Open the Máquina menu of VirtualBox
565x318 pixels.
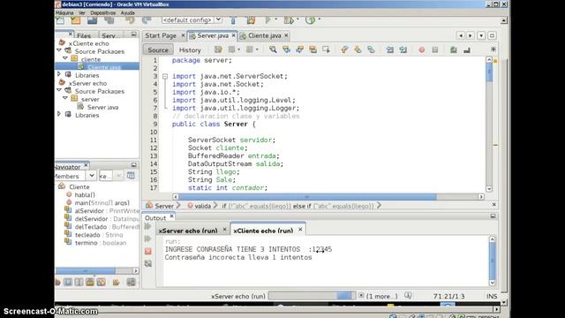click(64, 12)
